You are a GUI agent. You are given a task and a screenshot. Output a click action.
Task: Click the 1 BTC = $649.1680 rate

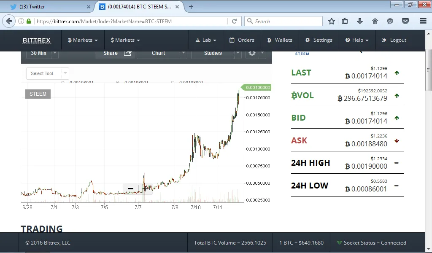pyautogui.click(x=301, y=242)
